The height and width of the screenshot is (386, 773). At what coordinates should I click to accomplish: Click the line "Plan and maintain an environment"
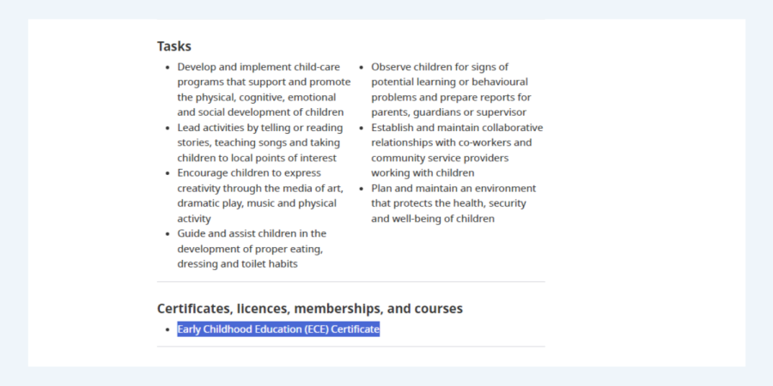[453, 188]
